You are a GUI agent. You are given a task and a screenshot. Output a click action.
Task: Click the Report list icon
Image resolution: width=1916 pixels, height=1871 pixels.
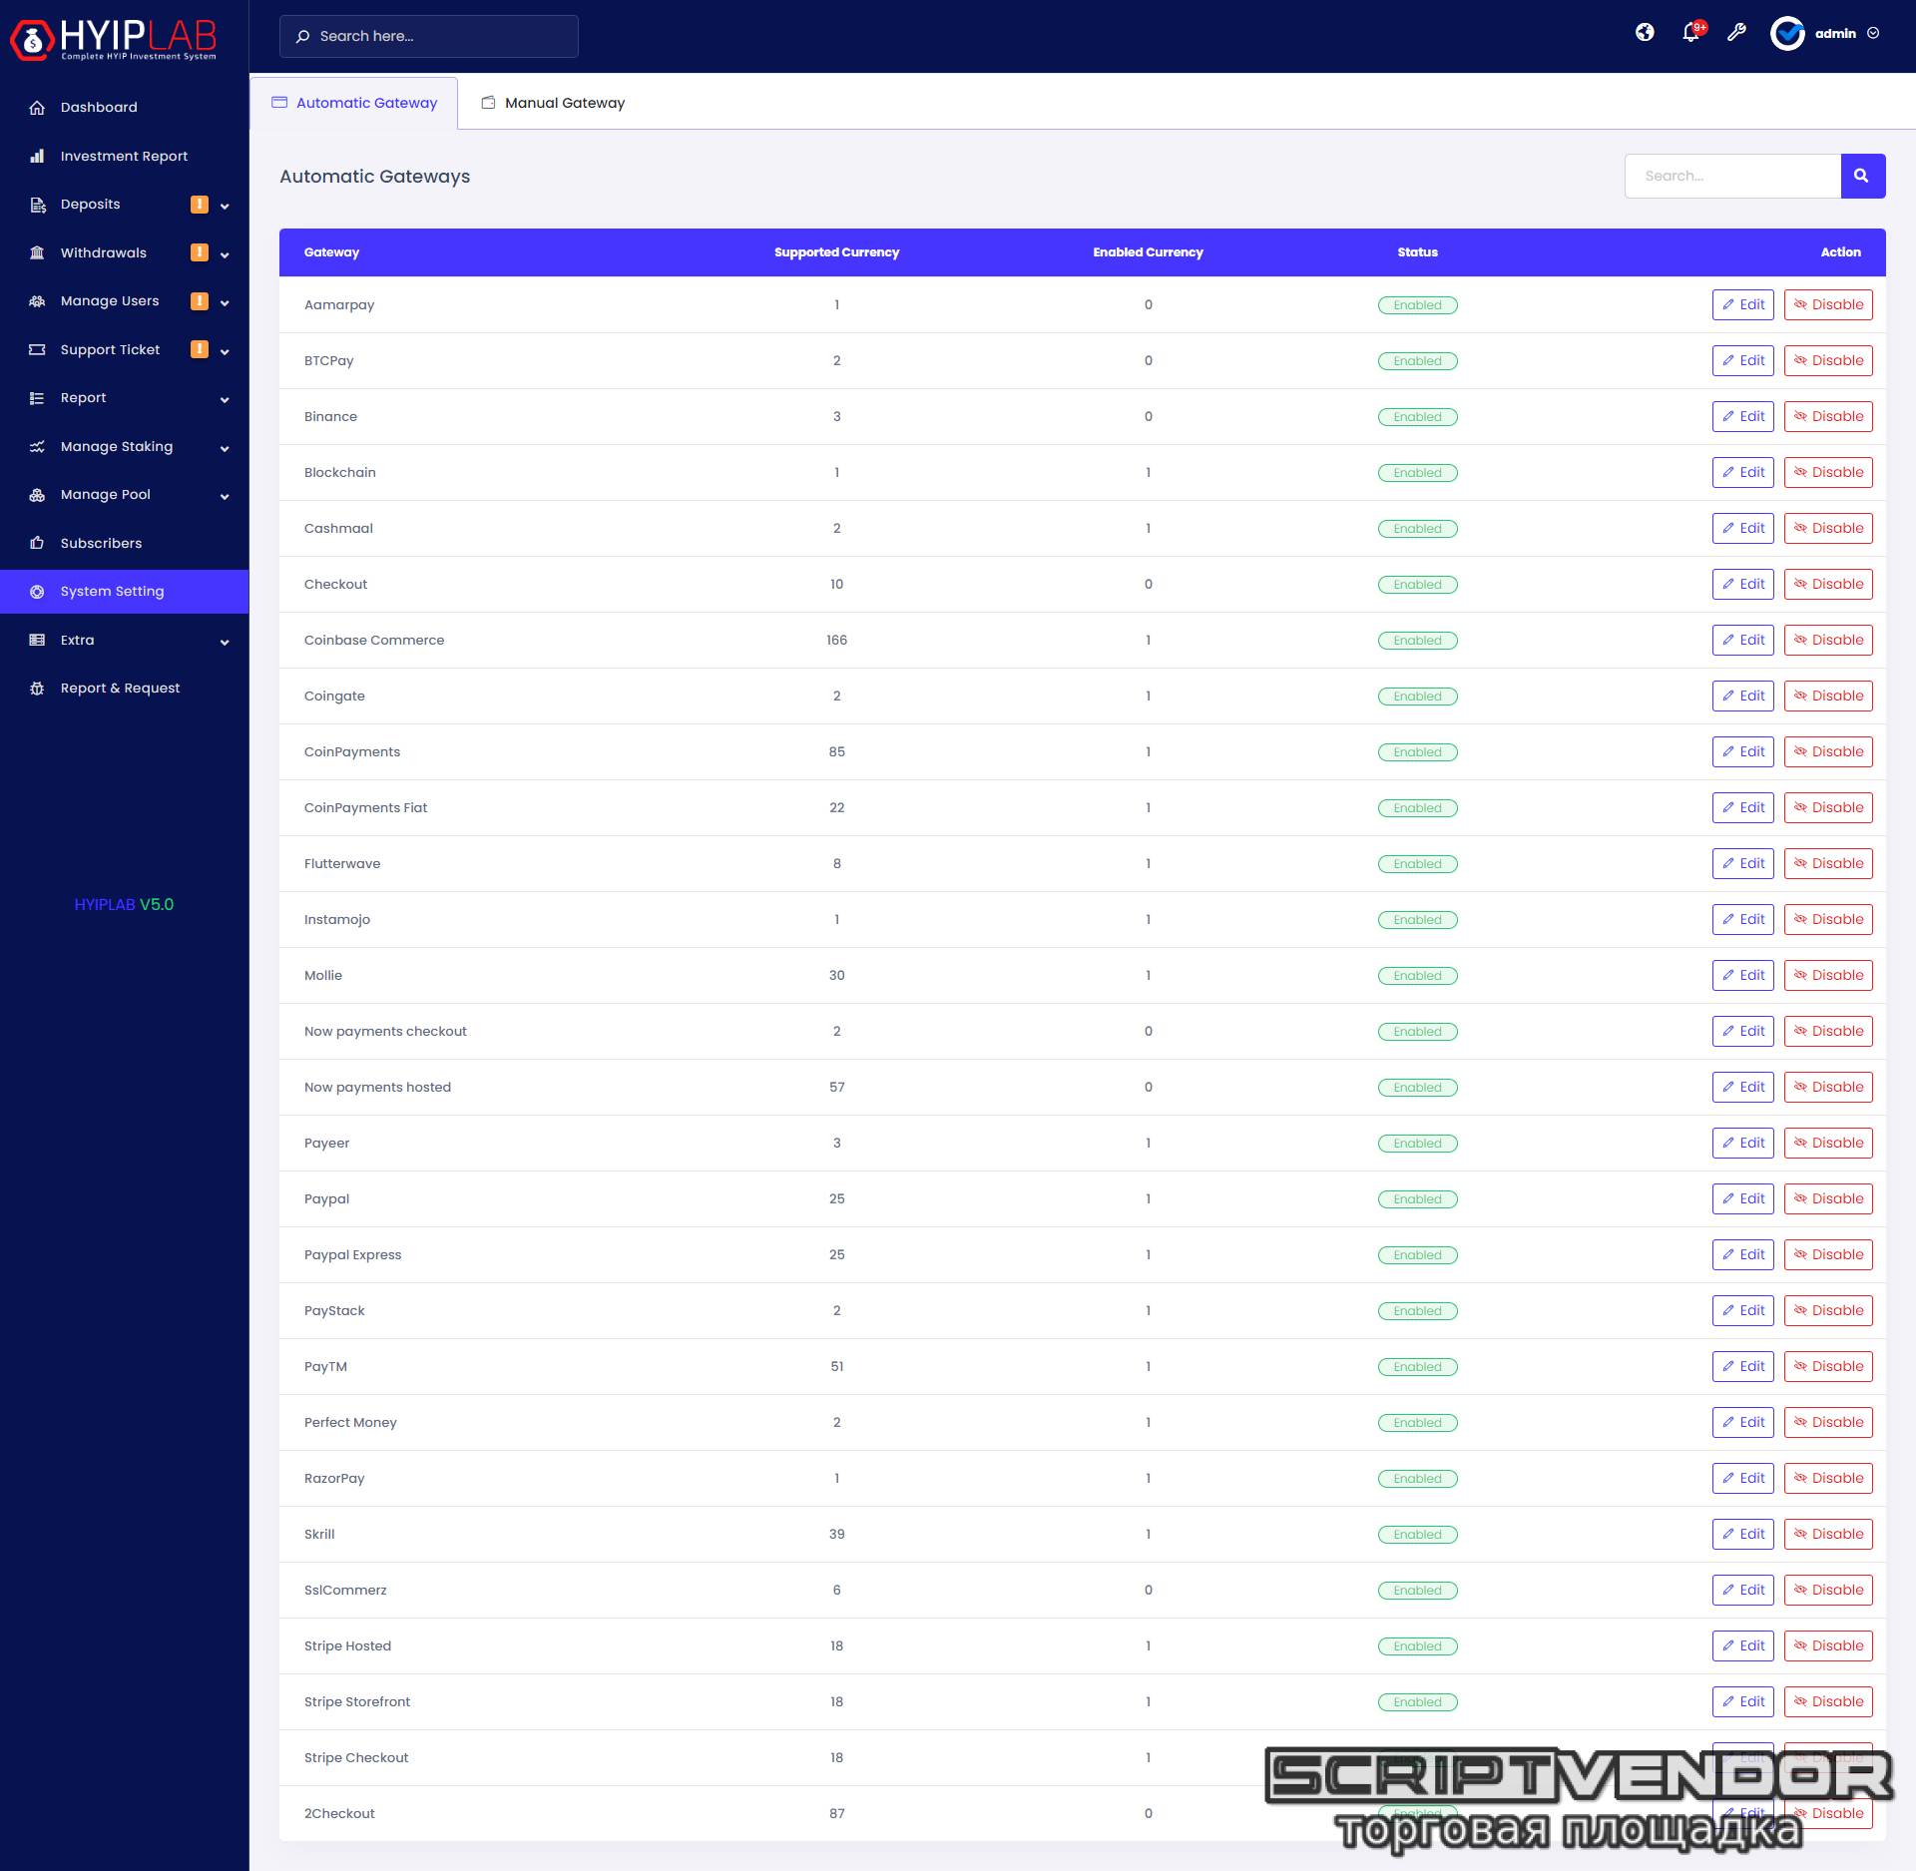click(x=37, y=398)
